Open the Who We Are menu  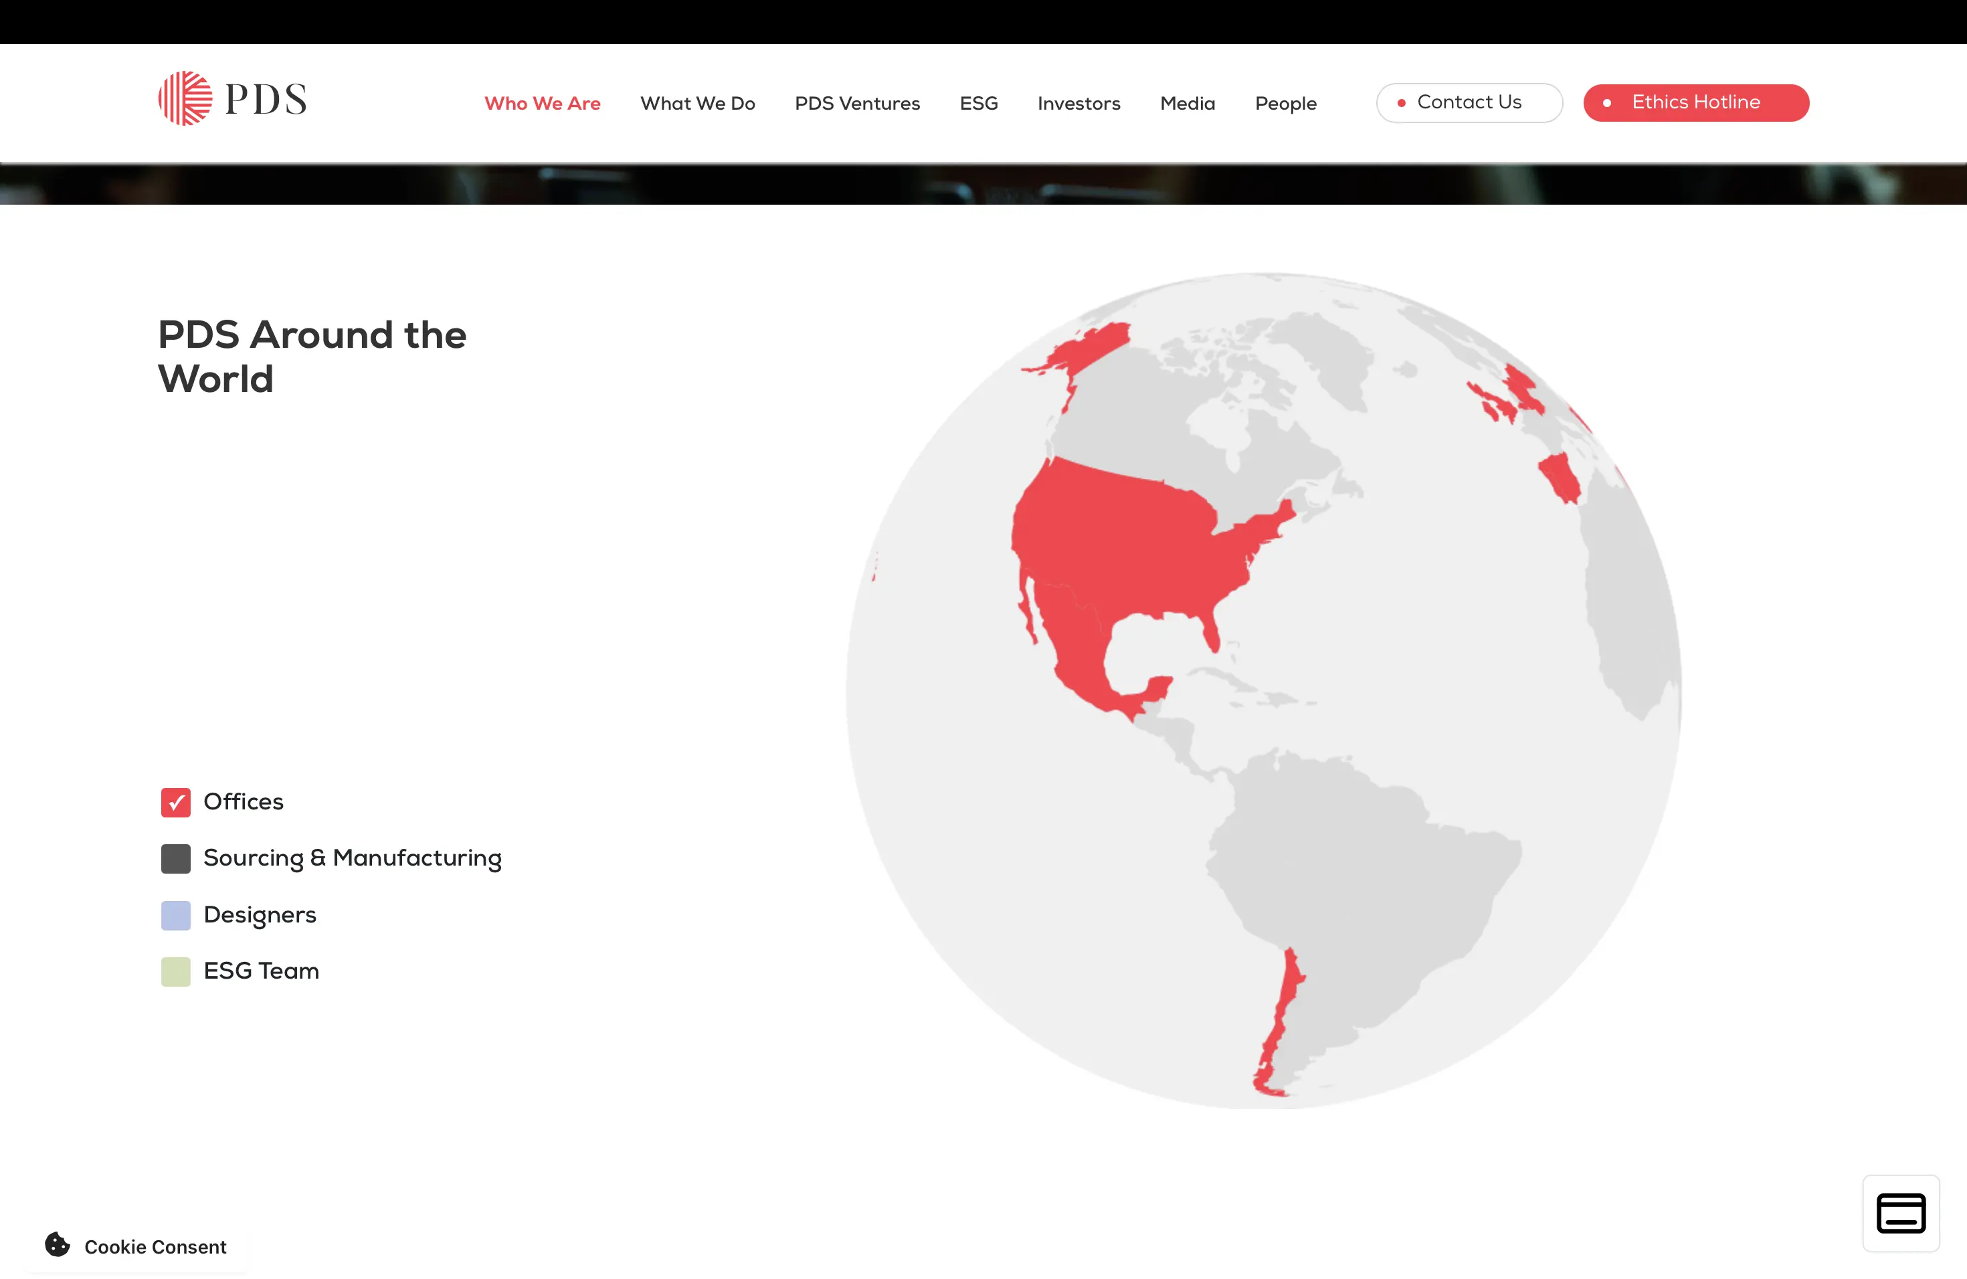click(542, 103)
